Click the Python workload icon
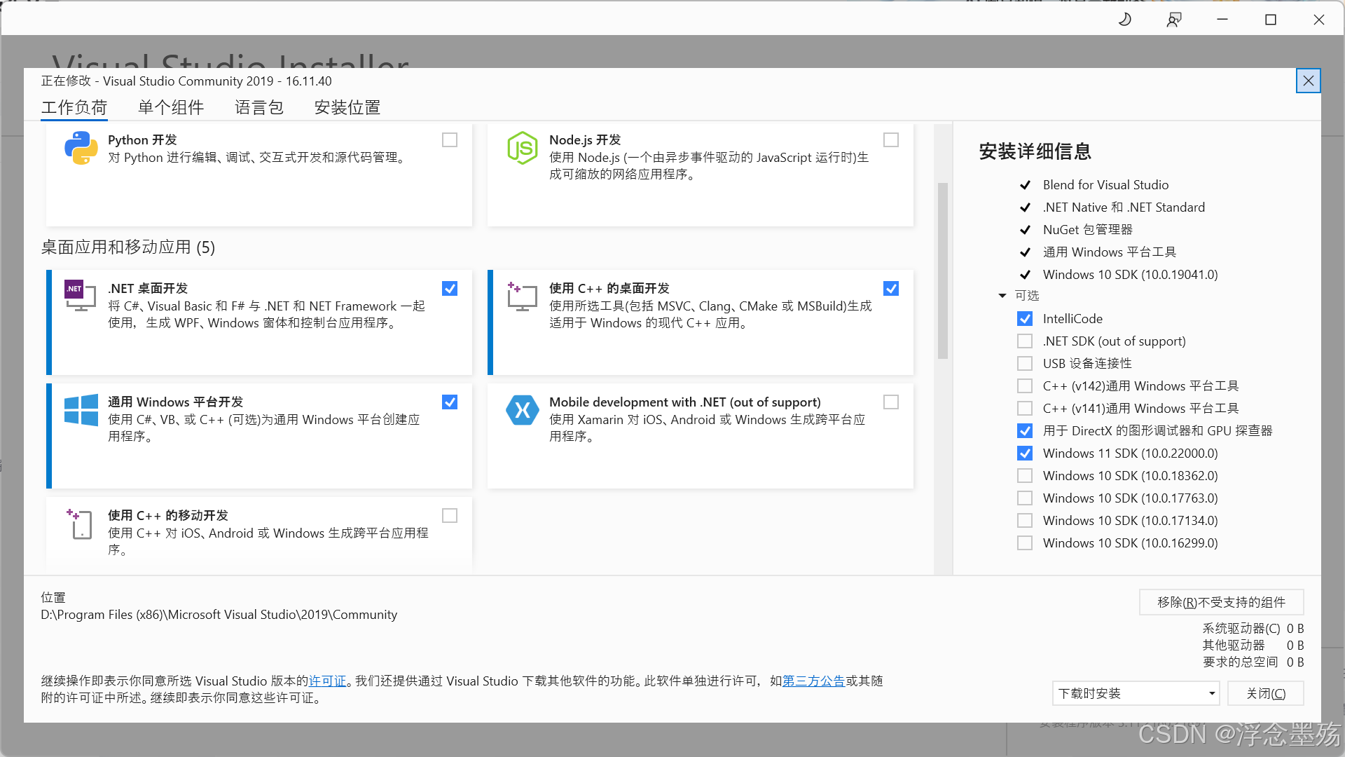 click(81, 148)
